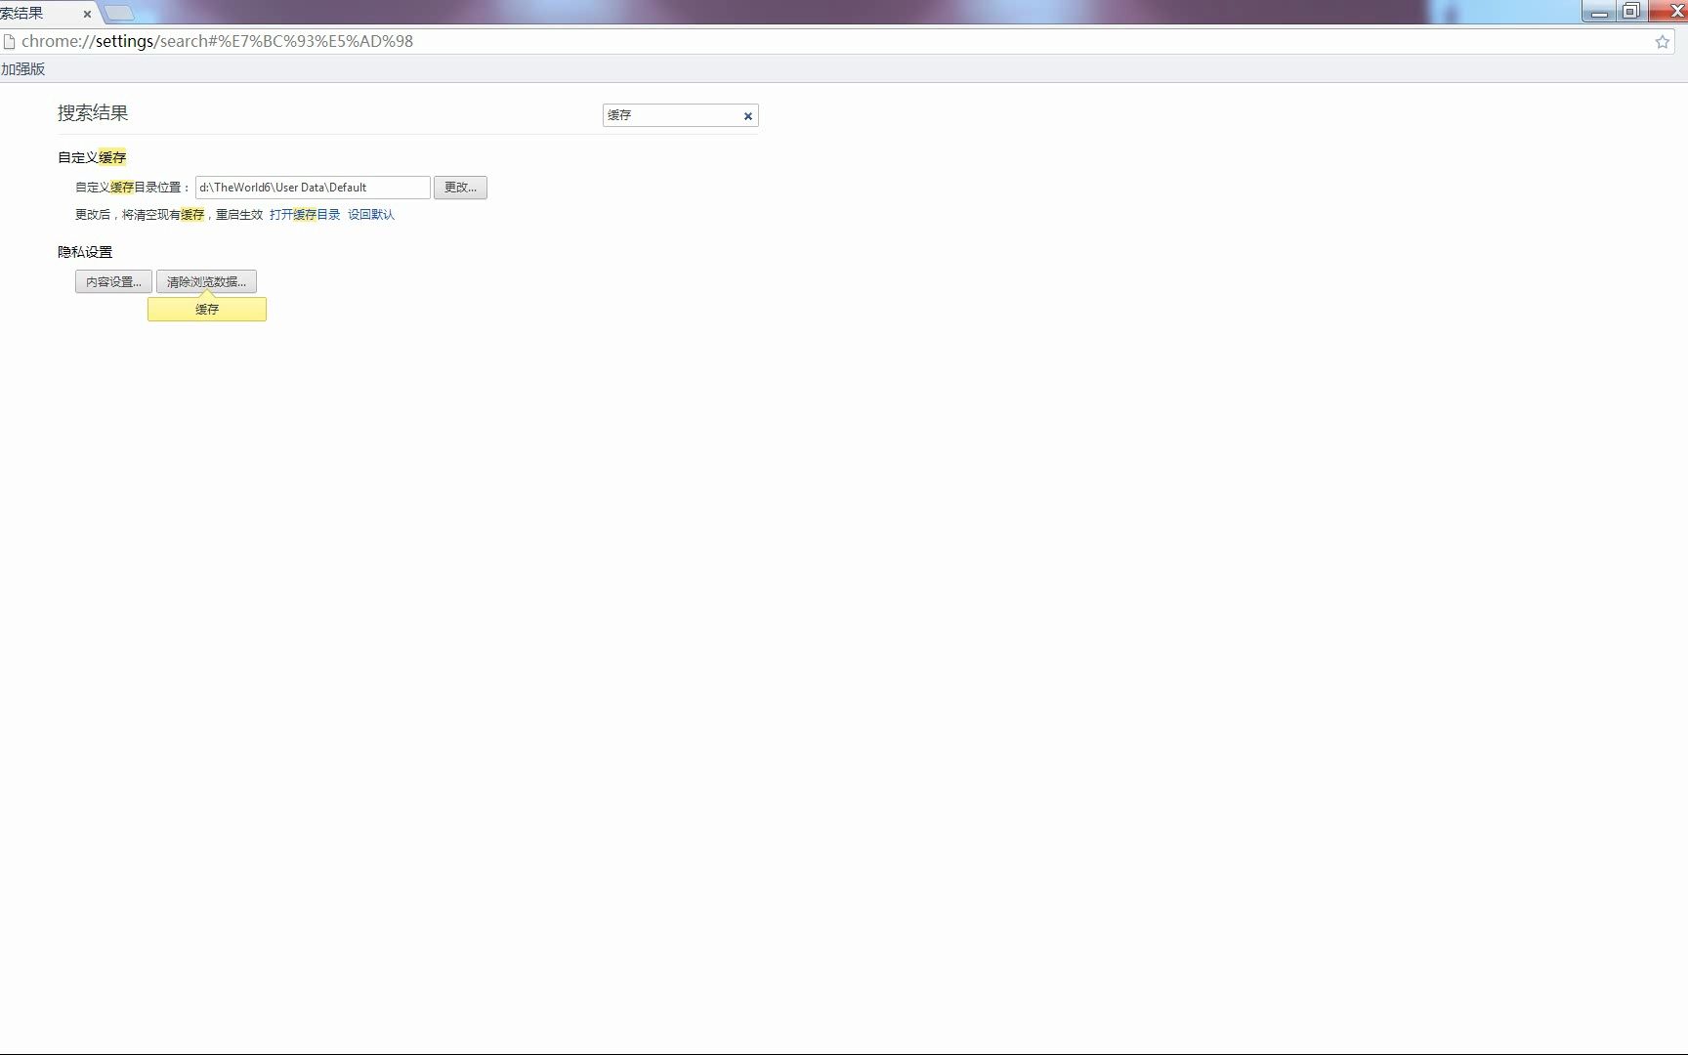Close the 搜索结果 tab

(x=87, y=14)
